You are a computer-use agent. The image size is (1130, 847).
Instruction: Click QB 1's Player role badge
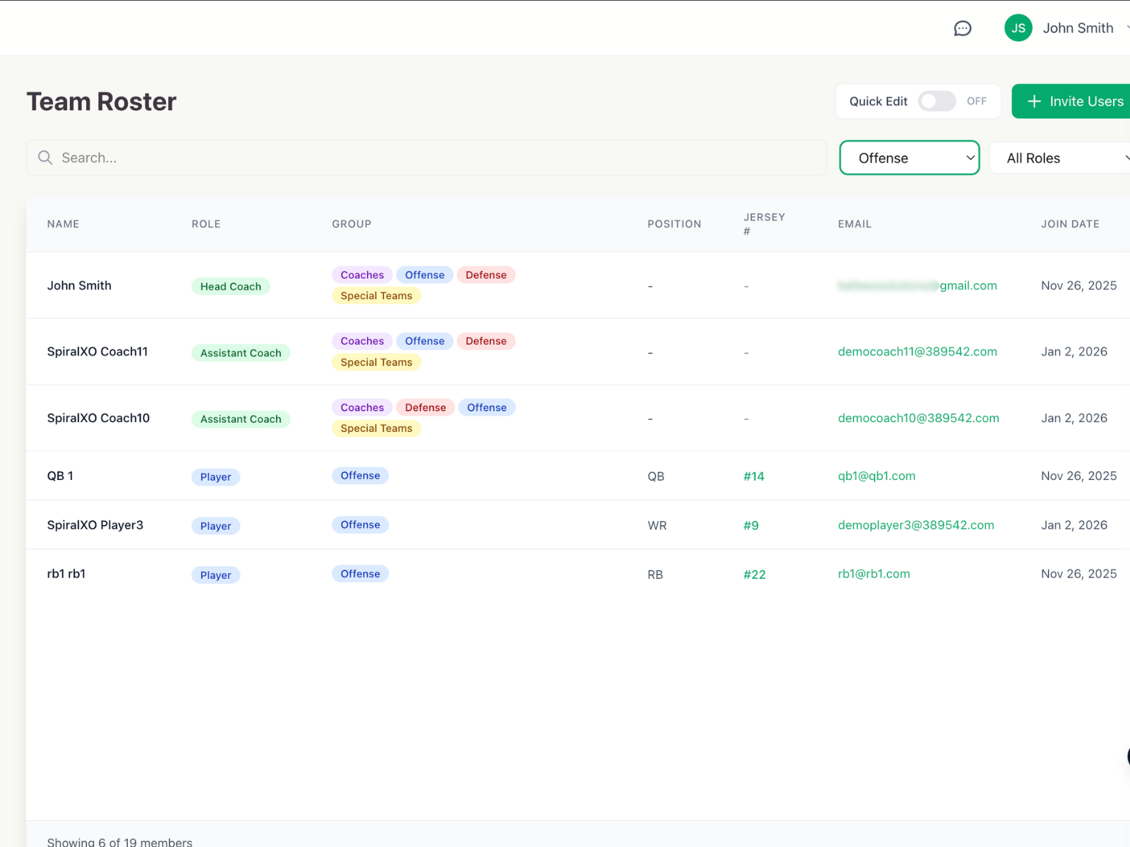[x=215, y=477]
